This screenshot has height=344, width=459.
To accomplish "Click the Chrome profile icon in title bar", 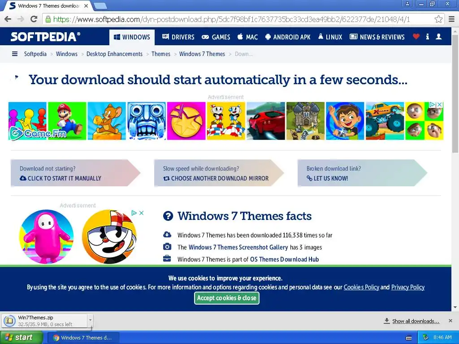I will coord(407,4).
